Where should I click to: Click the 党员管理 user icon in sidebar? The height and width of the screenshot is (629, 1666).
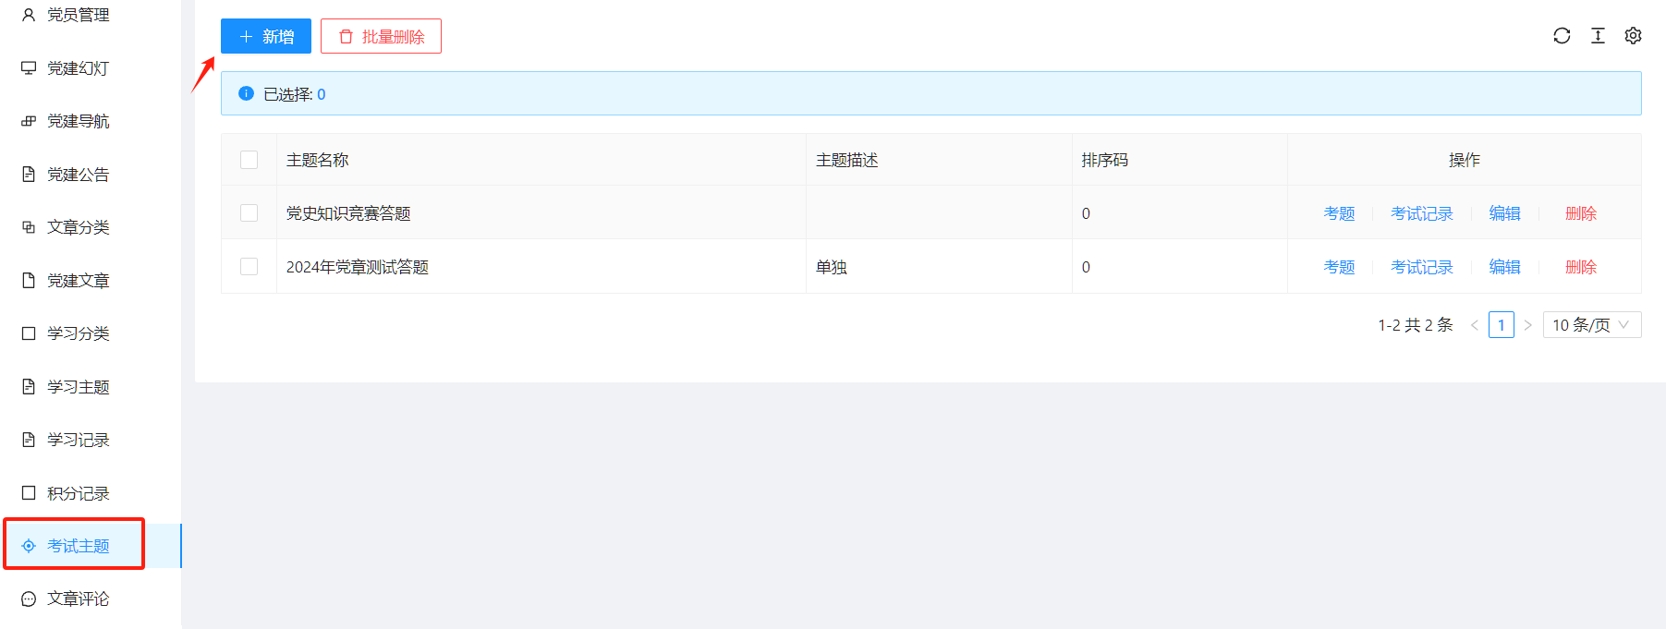pyautogui.click(x=29, y=15)
